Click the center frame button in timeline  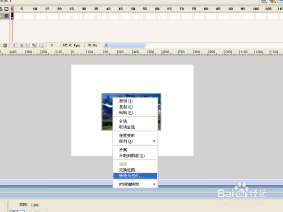[x=14, y=45]
